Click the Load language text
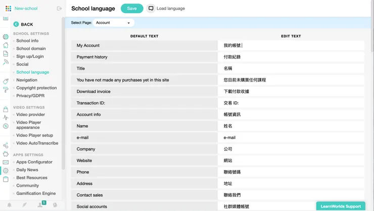The image size is (374, 211). click(x=171, y=9)
